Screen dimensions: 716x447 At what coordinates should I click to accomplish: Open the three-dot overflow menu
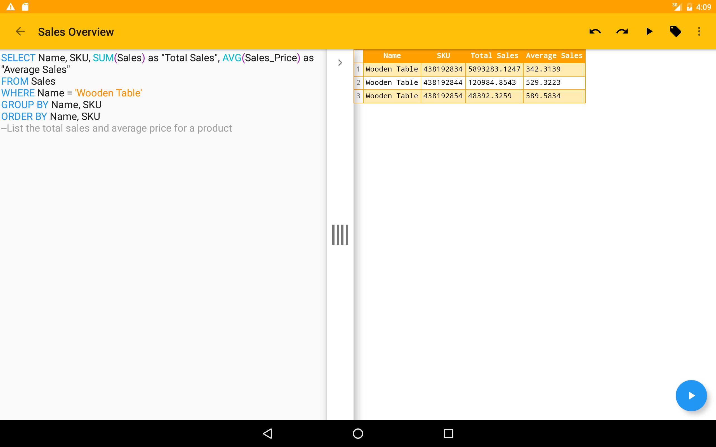[x=699, y=31]
